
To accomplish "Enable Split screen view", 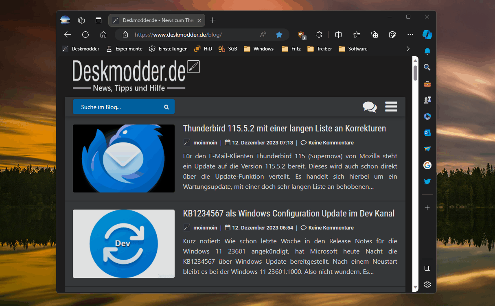I will point(338,35).
